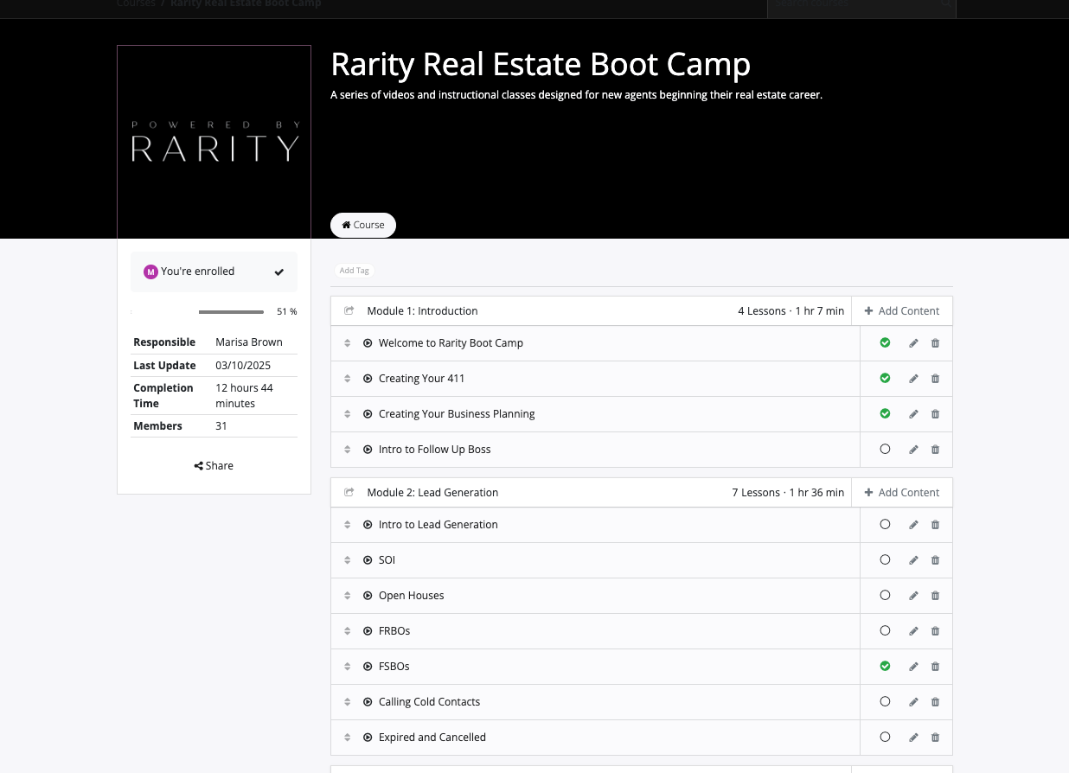This screenshot has height=773, width=1069.
Task: Click trash icon for Welcome to Rarity Boot Camp
Action: pos(935,343)
